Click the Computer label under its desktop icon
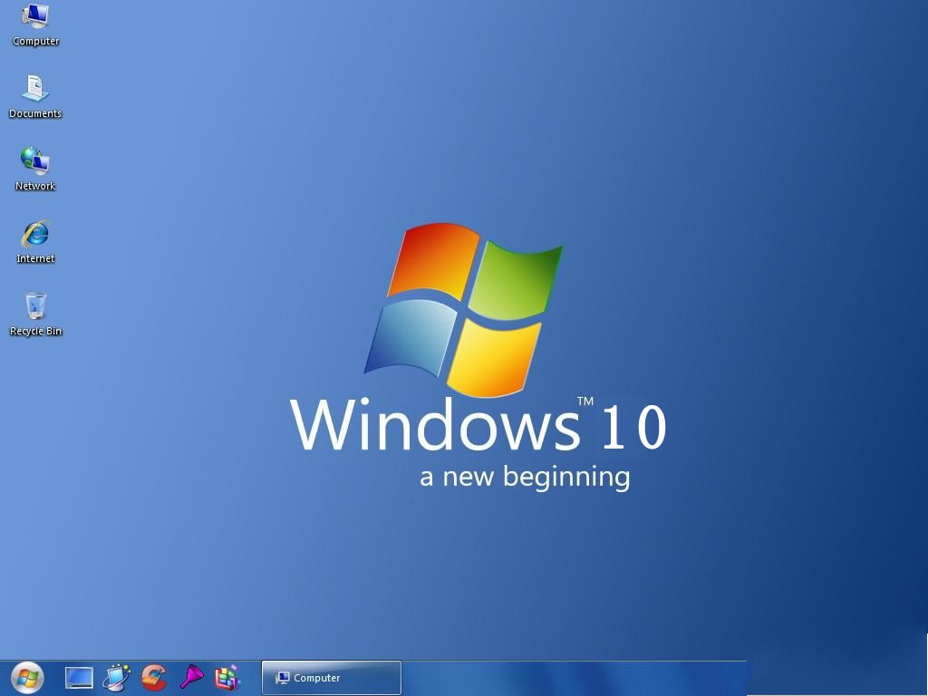Image resolution: width=928 pixels, height=696 pixels. coord(35,41)
